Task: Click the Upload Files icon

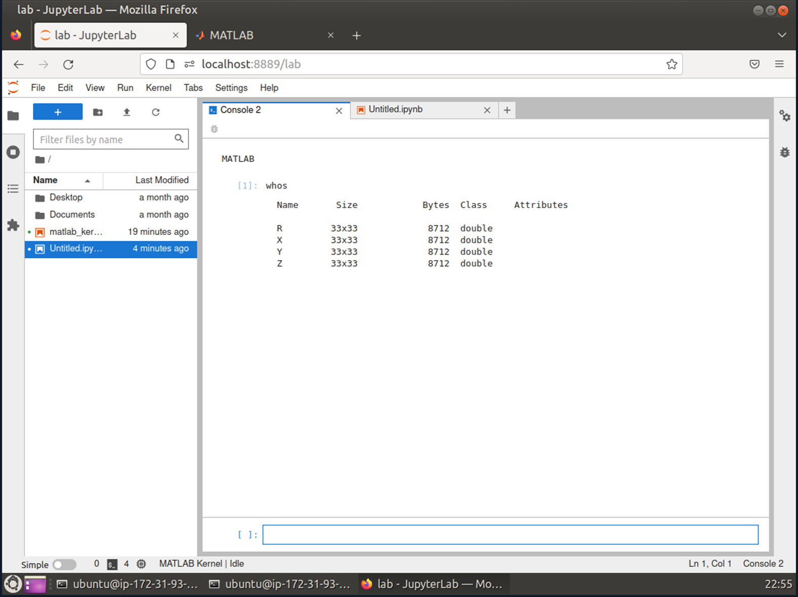Action: (127, 112)
